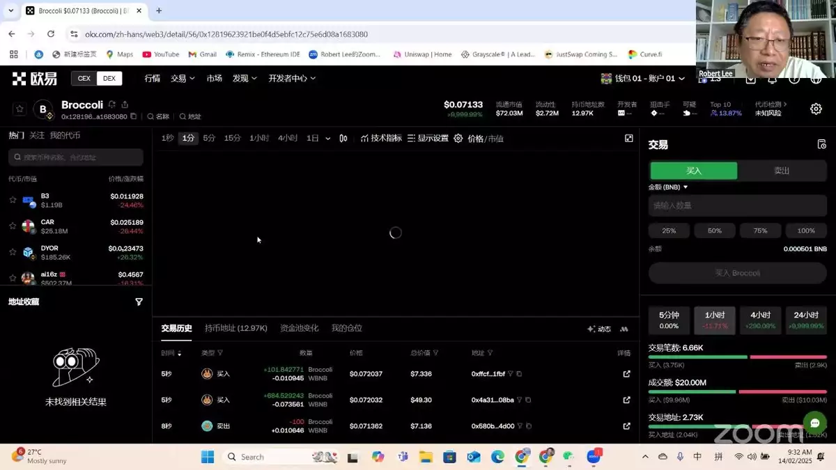836x470 pixels.
Task: Copy the Broccoli contract address
Action: point(134,116)
